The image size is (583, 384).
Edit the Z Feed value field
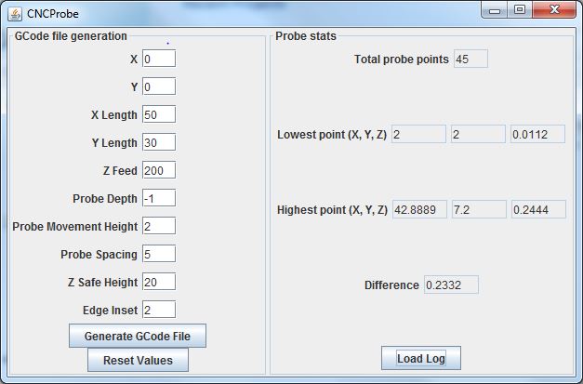tap(159, 170)
